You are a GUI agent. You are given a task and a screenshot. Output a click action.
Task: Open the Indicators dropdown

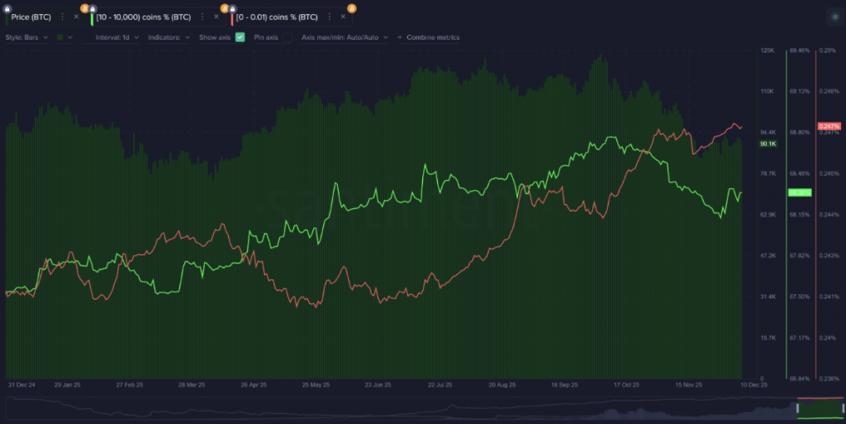[169, 37]
